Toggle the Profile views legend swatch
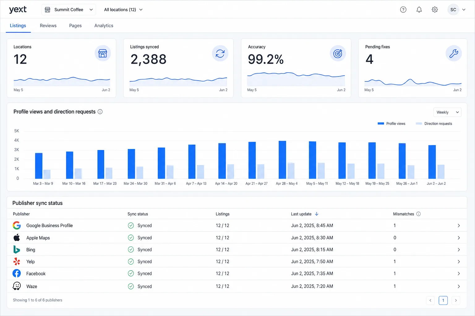The height and width of the screenshot is (316, 475). [381, 123]
